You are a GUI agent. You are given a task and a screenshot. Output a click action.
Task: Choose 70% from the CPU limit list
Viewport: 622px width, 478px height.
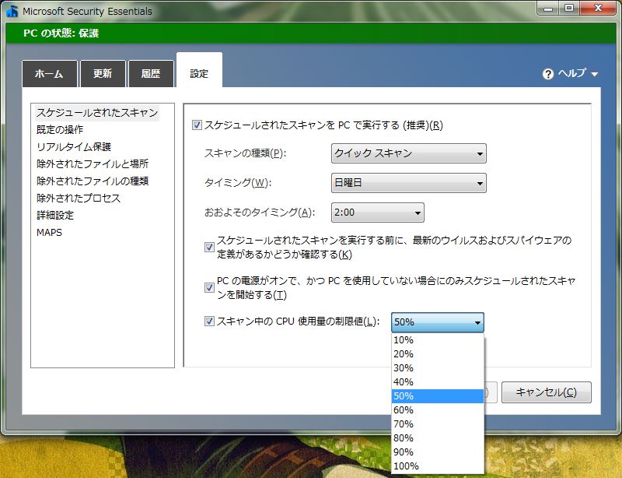[x=438, y=424]
